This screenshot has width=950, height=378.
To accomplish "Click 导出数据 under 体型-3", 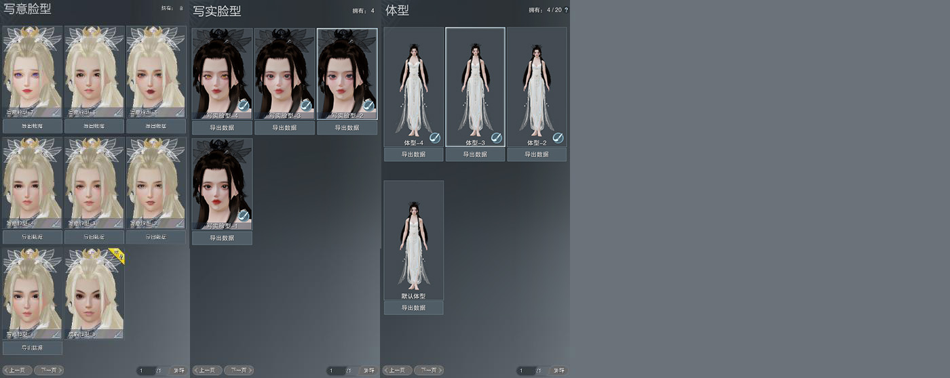I will 475,154.
